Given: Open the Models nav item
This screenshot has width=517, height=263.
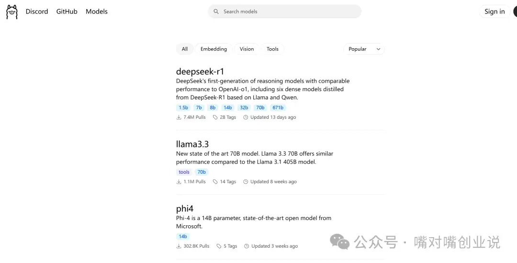Looking at the screenshot, I should click(97, 11).
